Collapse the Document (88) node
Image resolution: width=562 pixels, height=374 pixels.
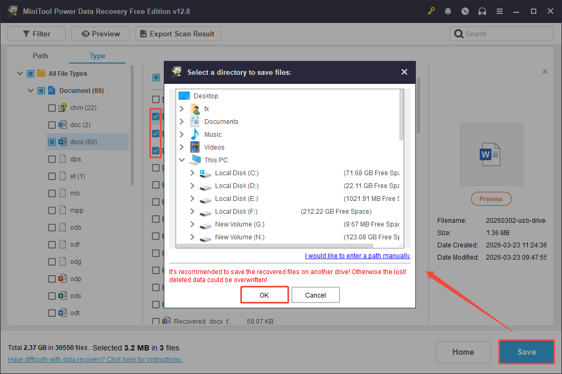tap(31, 90)
